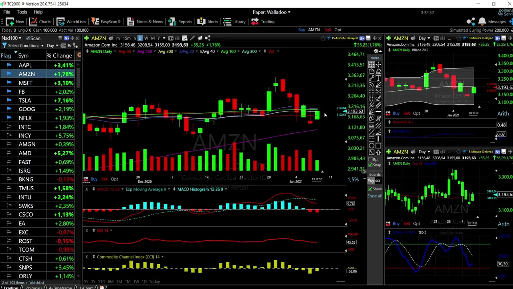Expand the Avg 200 indicator dropdown
The width and height of the screenshot is (513, 289).
(x=176, y=51)
